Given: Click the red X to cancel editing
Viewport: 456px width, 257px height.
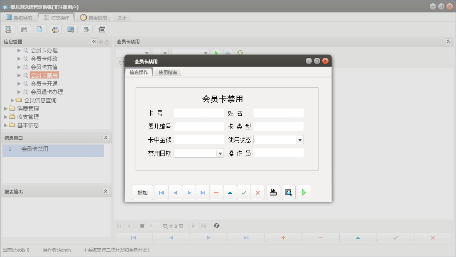Looking at the screenshot, I should click(x=258, y=192).
